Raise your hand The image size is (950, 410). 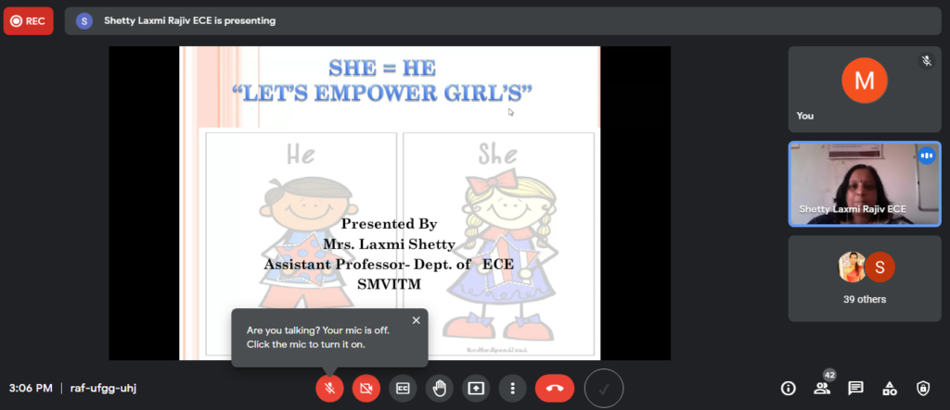pos(440,388)
